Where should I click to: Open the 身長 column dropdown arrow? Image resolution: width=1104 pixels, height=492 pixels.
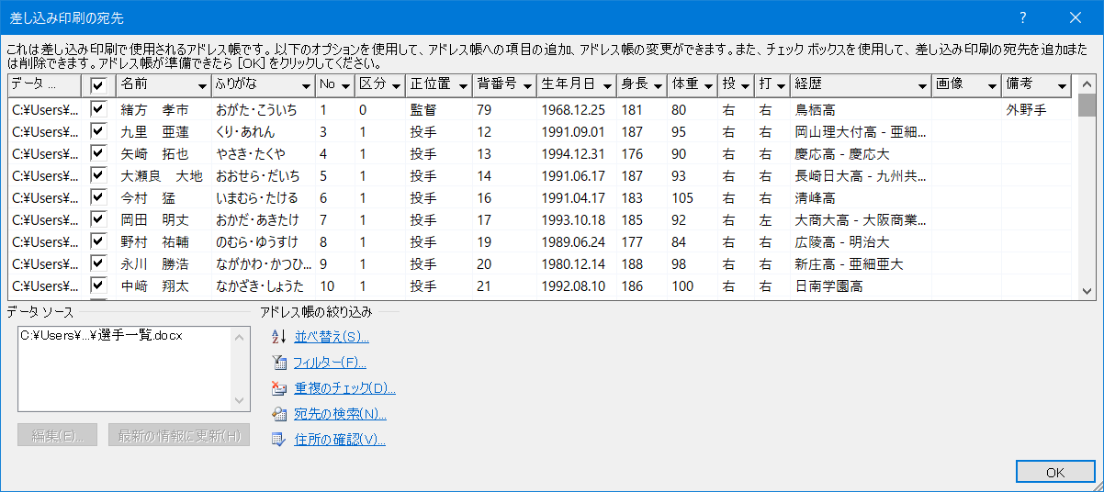[658, 85]
